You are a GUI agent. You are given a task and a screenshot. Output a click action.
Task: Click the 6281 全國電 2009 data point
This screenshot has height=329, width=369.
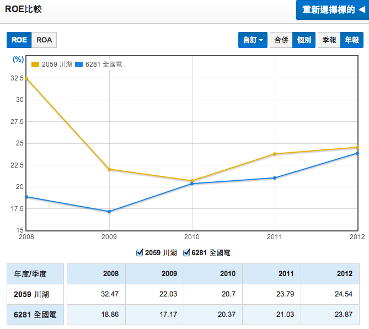coord(109,212)
